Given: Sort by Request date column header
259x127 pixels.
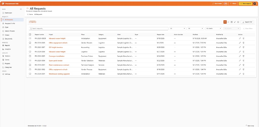Looking at the screenshot, I should [161, 35].
